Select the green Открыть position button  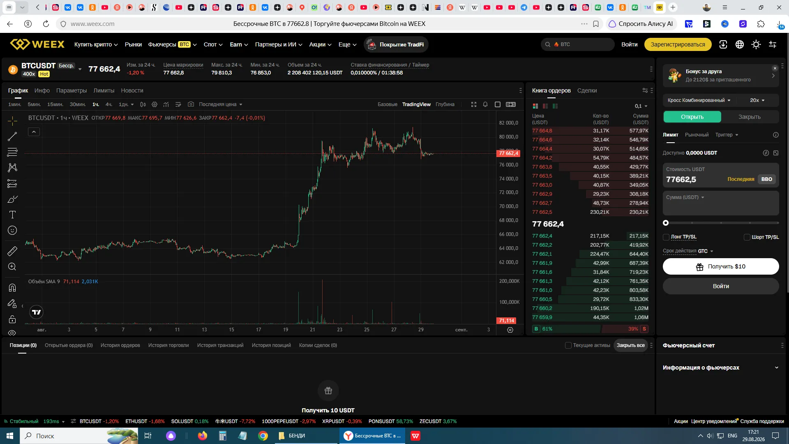point(692,117)
